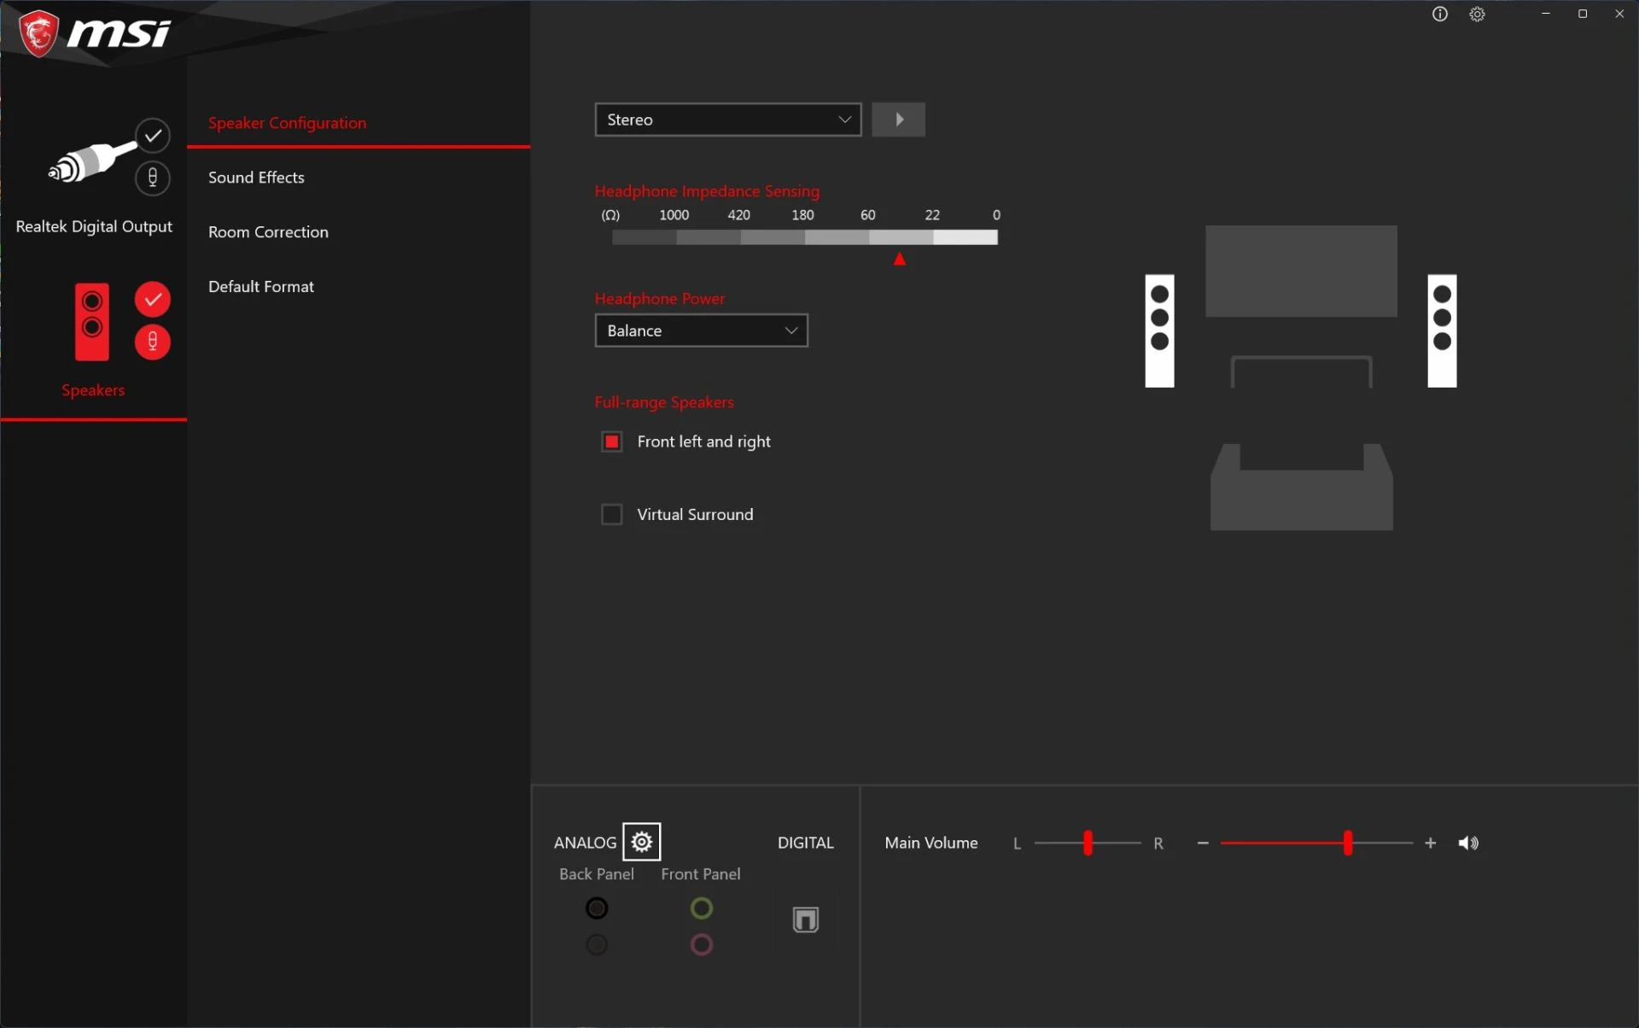
Task: Open the Room Correction tab
Action: tap(359, 232)
